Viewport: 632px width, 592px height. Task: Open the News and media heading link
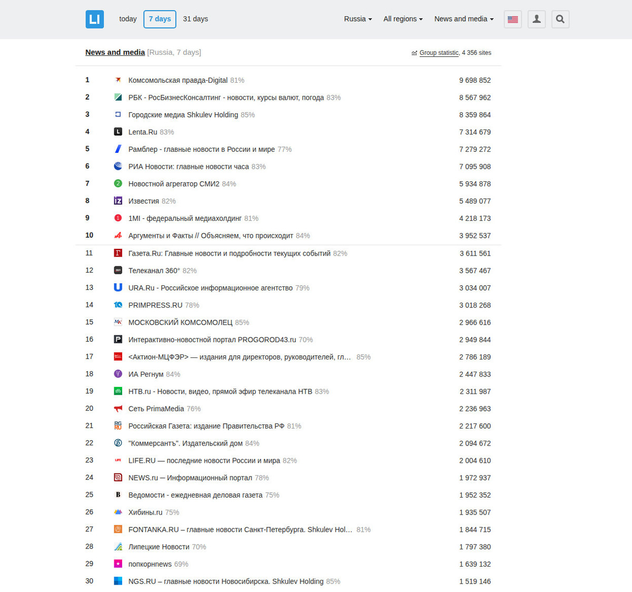115,52
